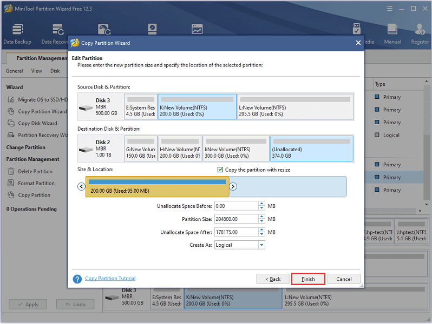Select G:New Volume destination partition
The image size is (432, 324).
click(141, 148)
